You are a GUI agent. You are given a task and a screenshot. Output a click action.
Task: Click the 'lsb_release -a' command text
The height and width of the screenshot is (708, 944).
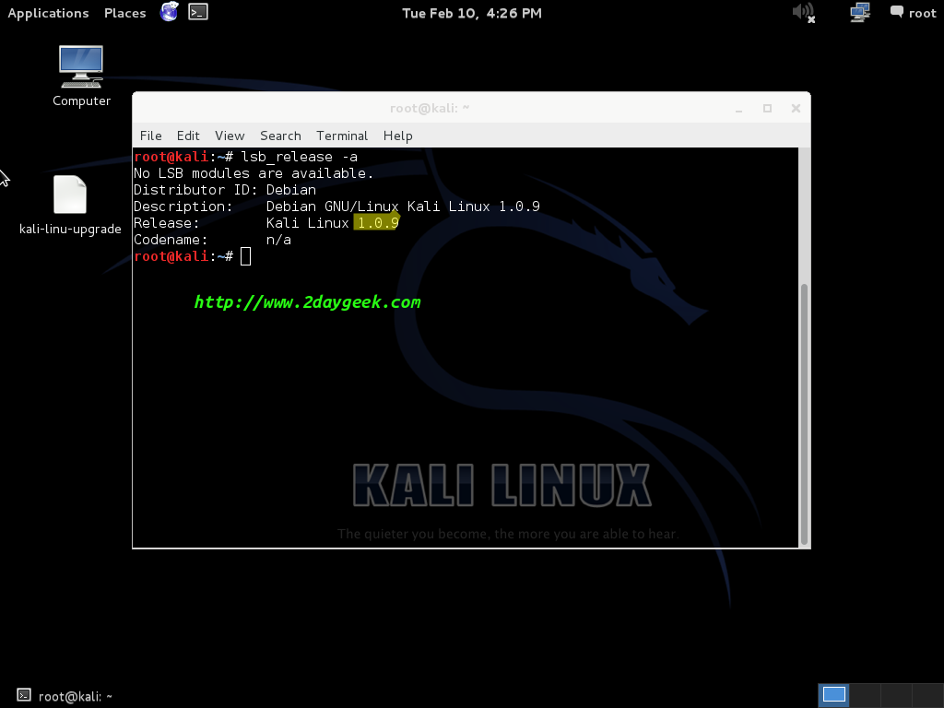(x=300, y=157)
